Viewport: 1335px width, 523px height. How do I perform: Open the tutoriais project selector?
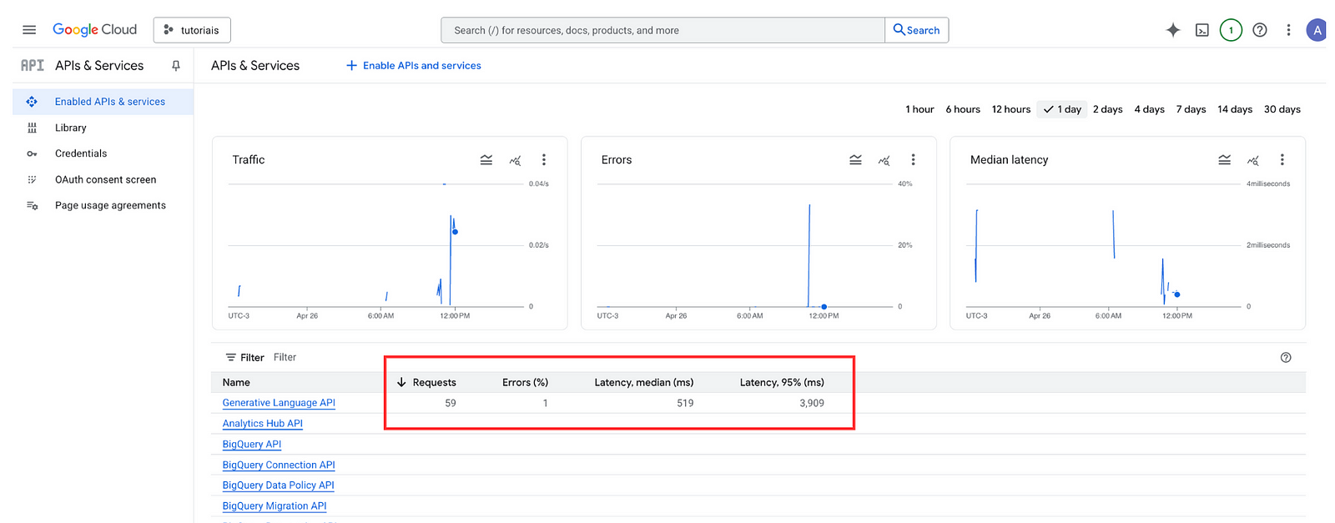[192, 30]
